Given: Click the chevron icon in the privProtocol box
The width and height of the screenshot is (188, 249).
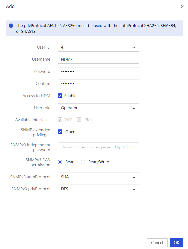Looking at the screenshot, I should (x=134, y=189).
